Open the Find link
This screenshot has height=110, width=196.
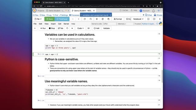click(x=55, y=15)
